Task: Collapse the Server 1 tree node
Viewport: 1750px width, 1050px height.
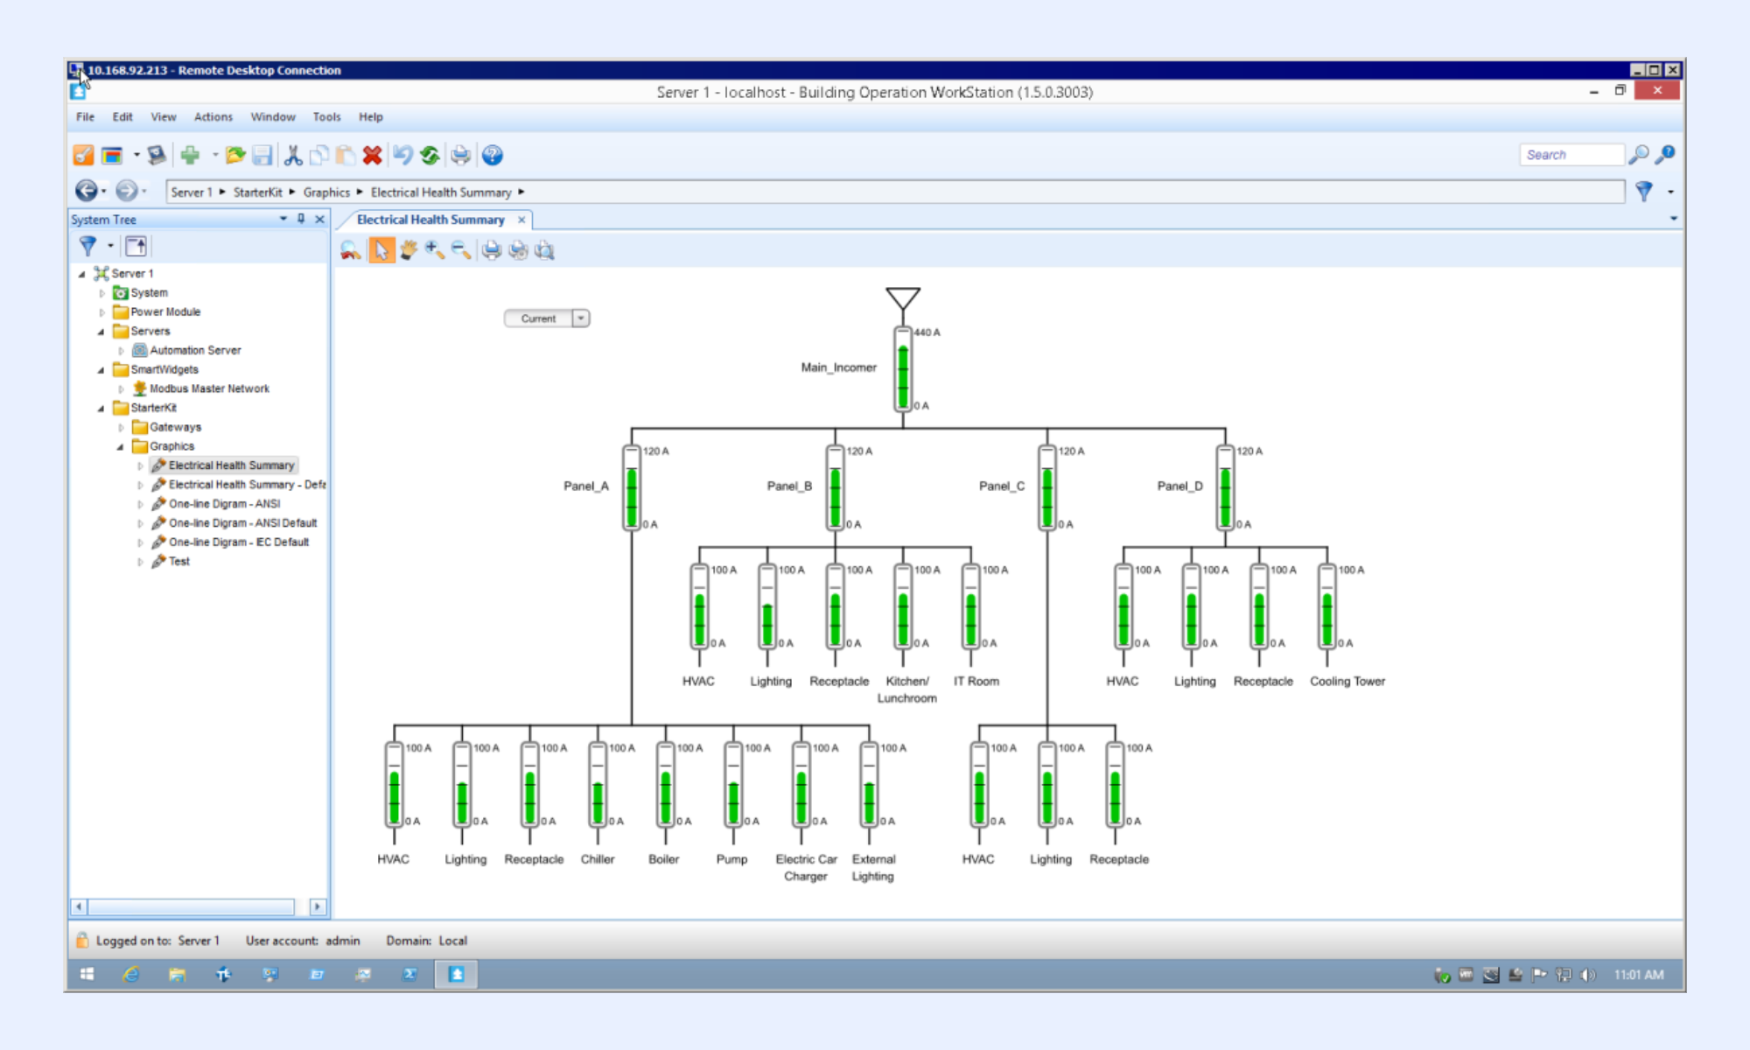Action: [82, 274]
